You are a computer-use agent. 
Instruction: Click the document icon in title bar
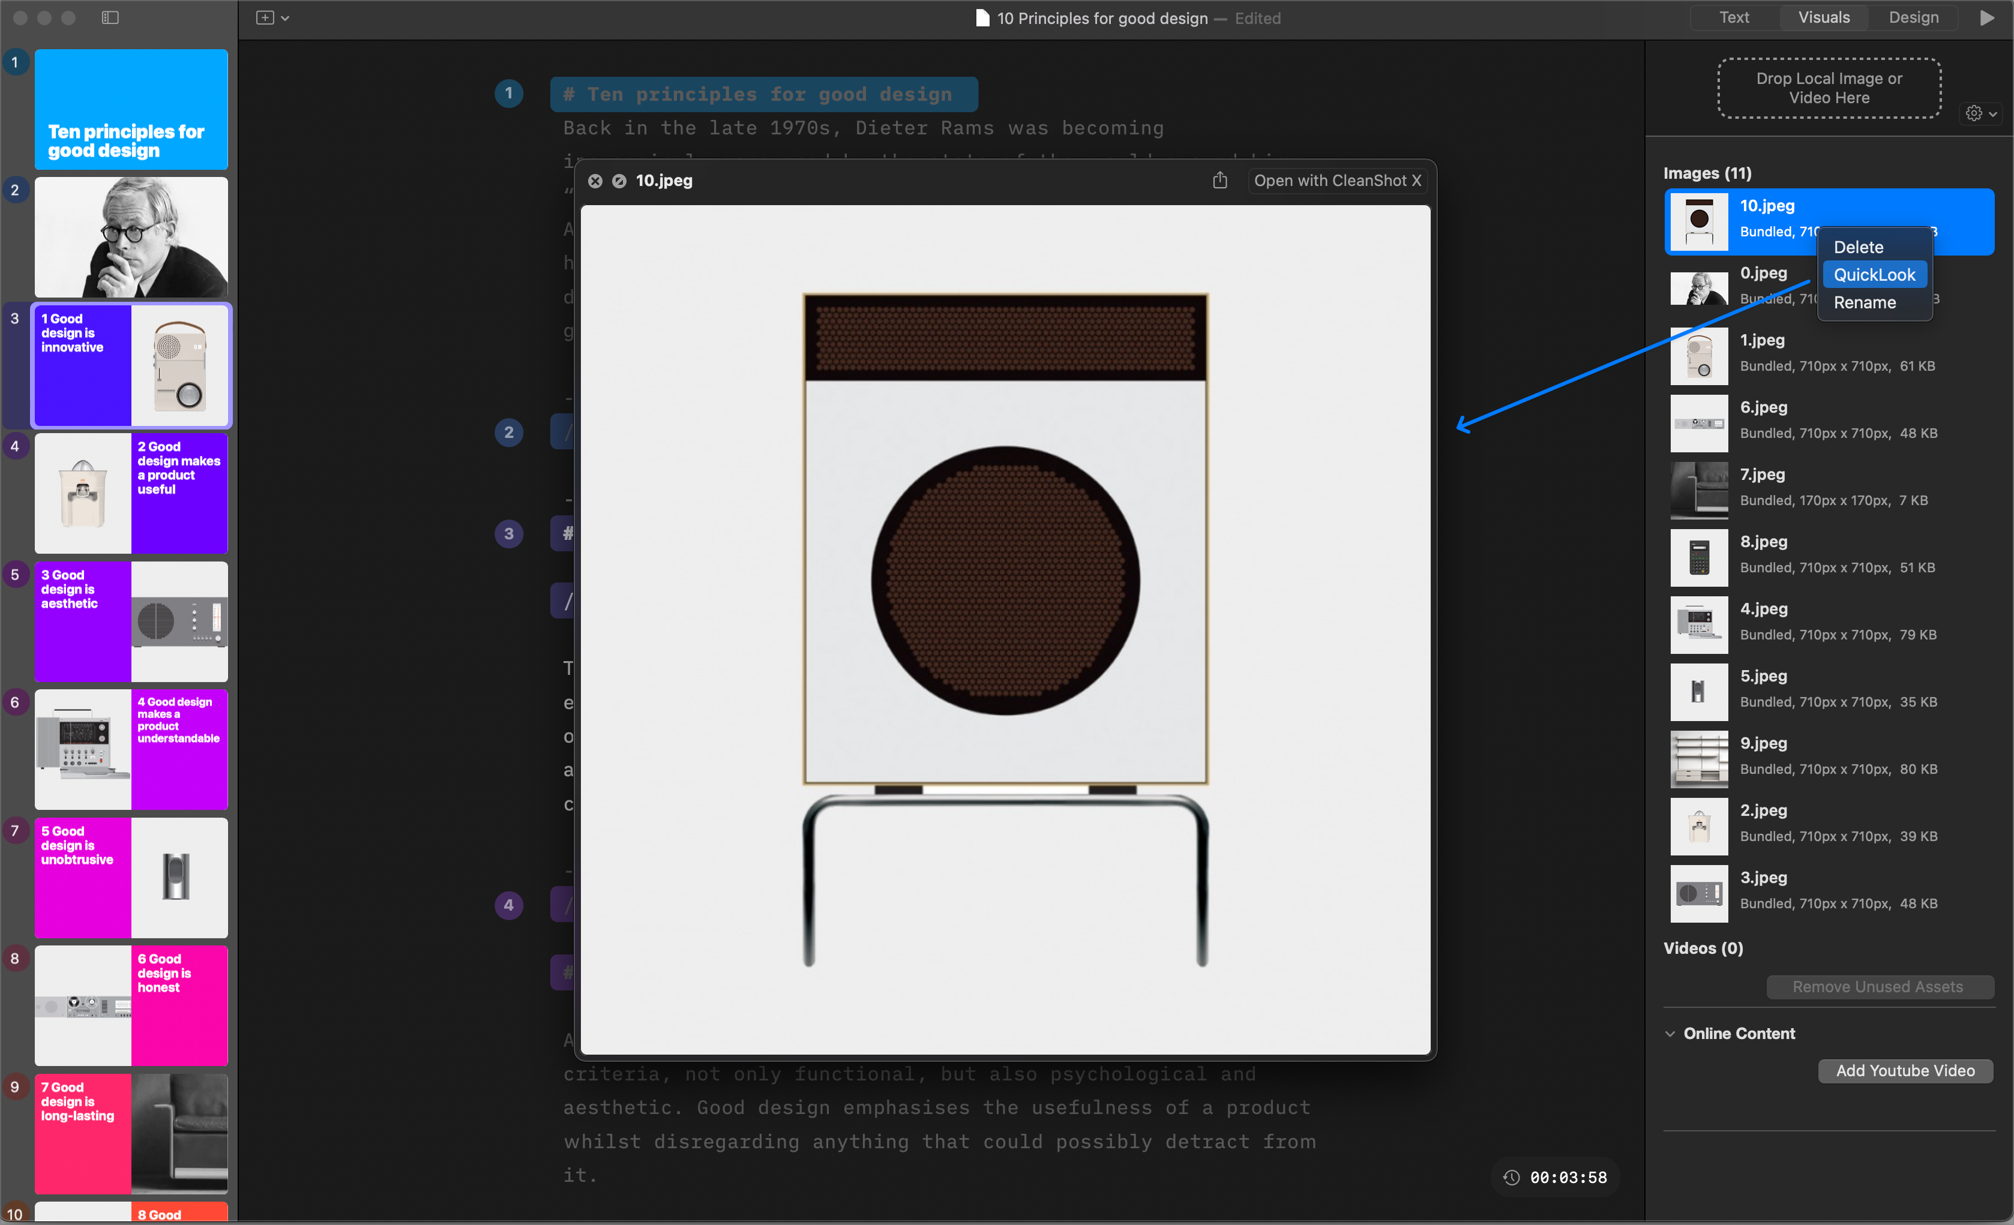[982, 18]
